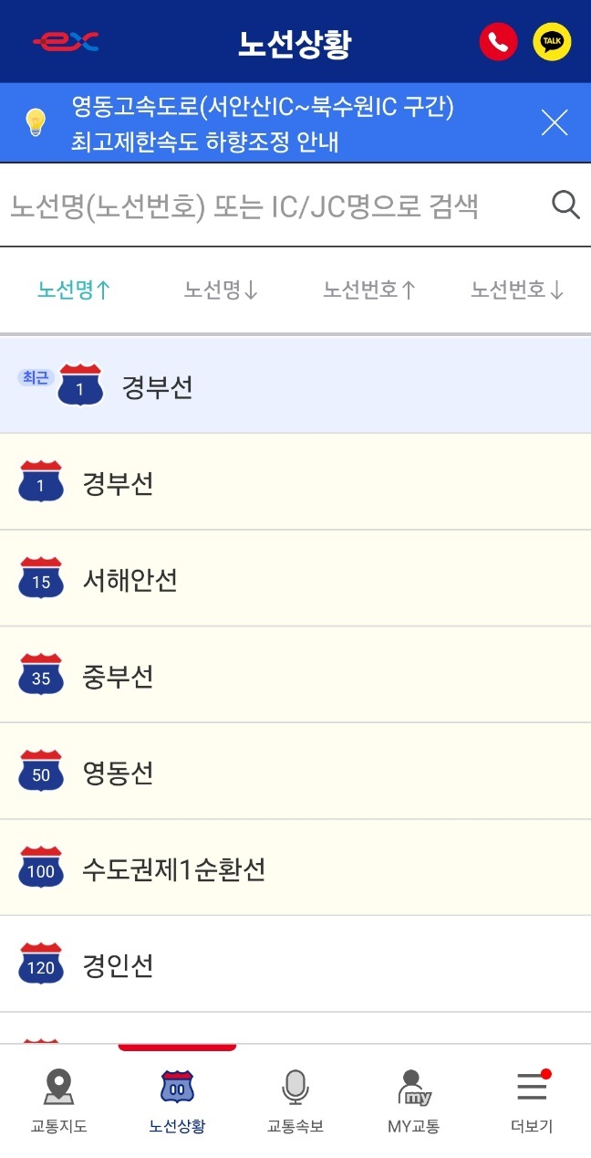Switch to the 노선상황 tab
Viewport: 591px width, 1158px height.
pos(177,1105)
